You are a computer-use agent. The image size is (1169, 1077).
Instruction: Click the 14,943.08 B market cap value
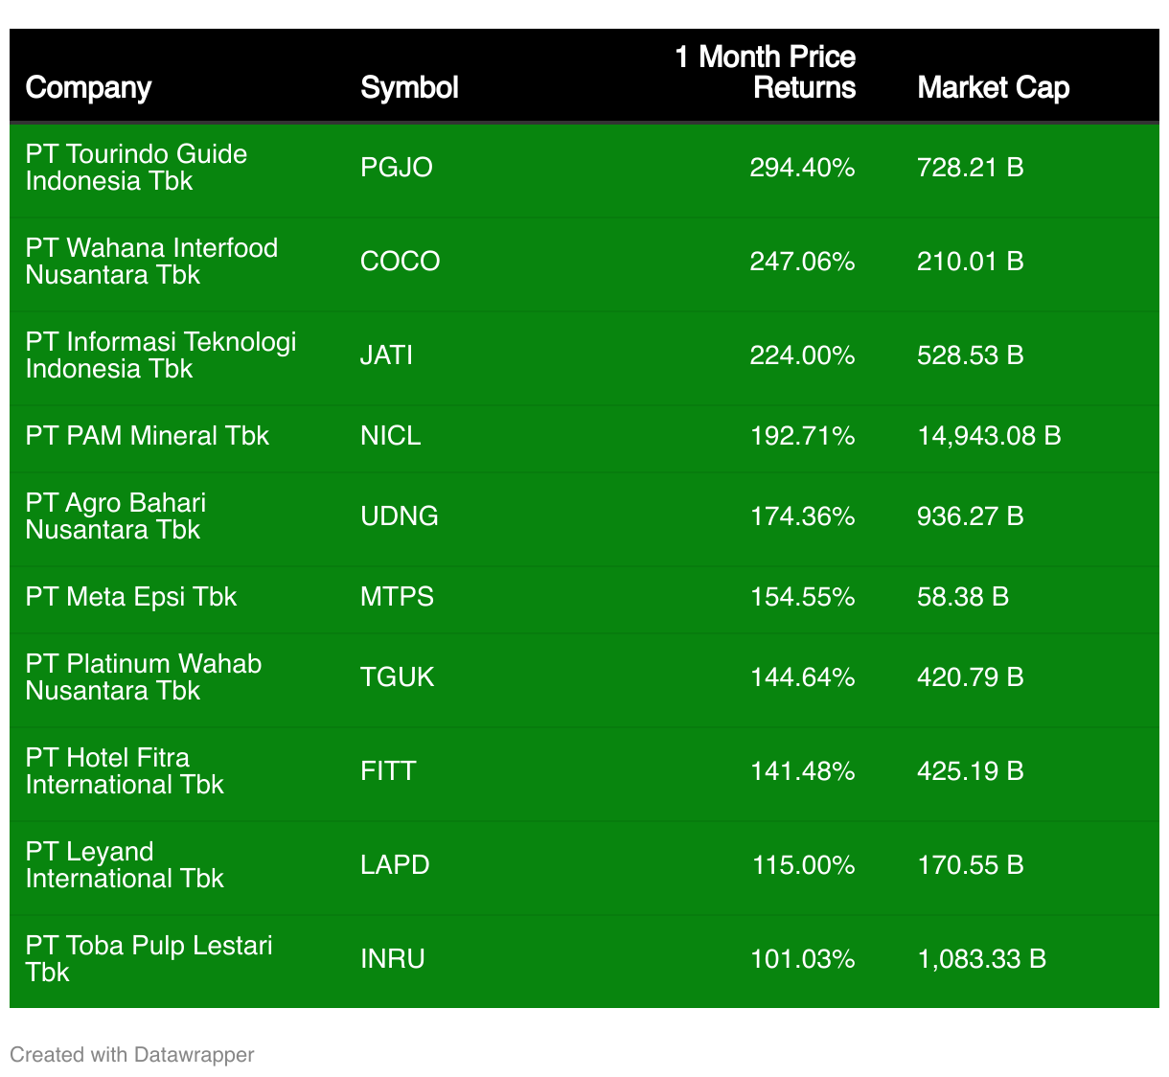pyautogui.click(x=989, y=436)
